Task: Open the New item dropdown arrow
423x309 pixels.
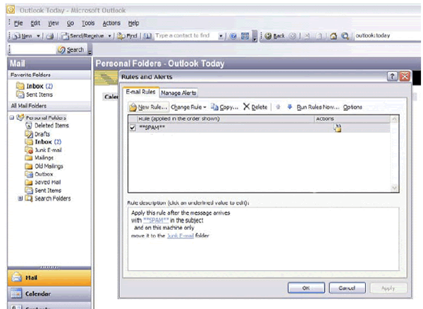Action: [x=38, y=35]
